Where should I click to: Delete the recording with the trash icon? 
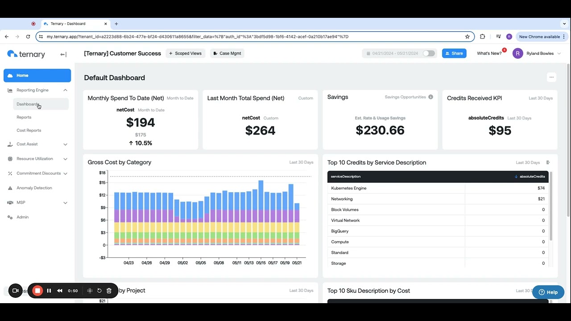point(109,291)
